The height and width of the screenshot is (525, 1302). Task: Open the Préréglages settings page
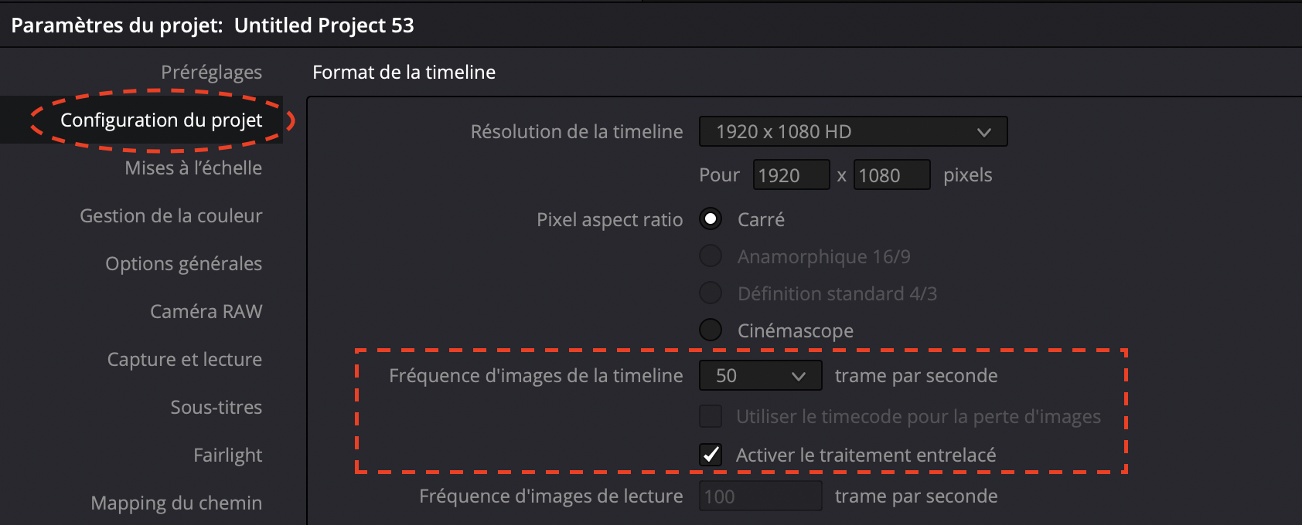click(x=211, y=72)
